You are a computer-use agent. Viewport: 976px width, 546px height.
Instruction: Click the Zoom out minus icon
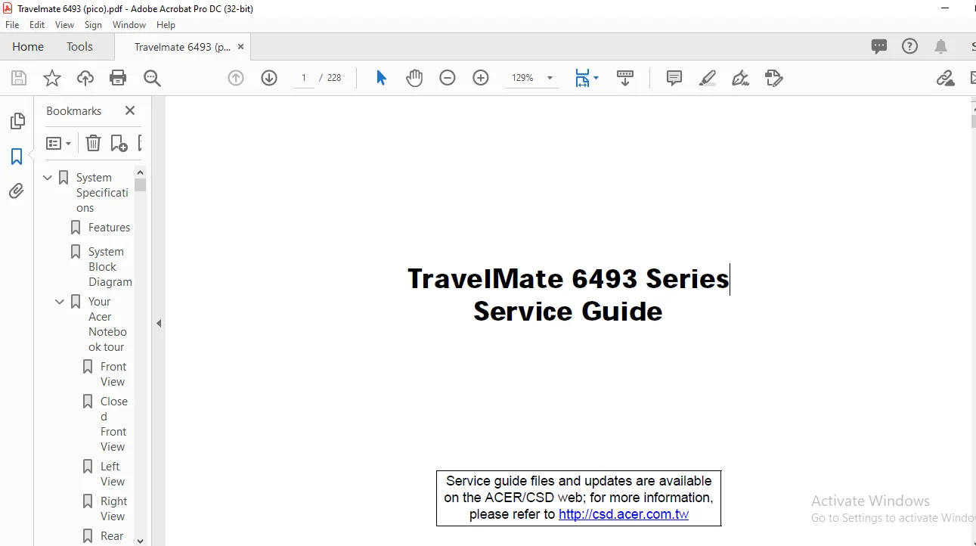[x=448, y=78]
